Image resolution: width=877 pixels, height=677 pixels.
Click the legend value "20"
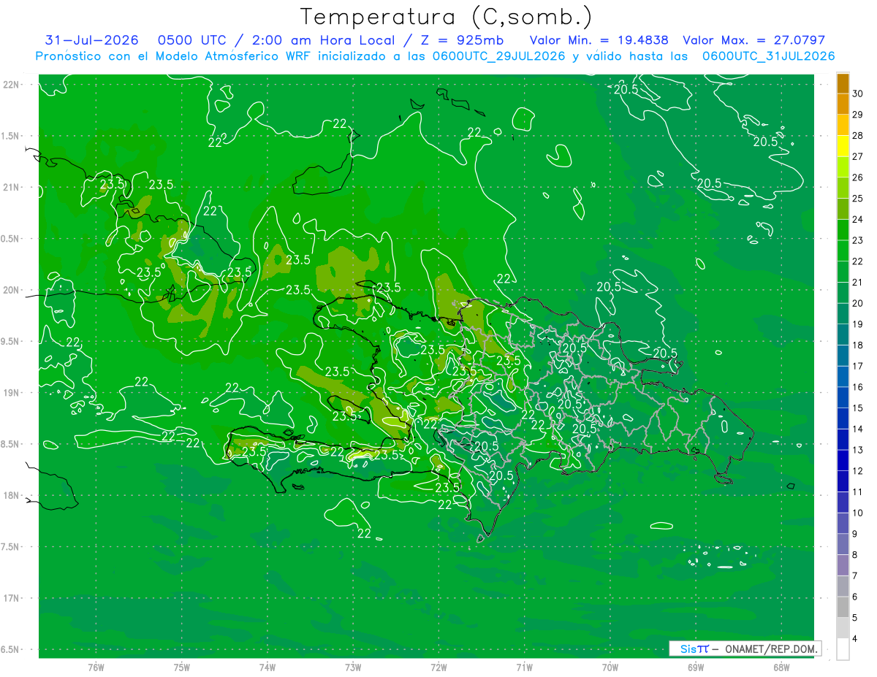coord(858,303)
